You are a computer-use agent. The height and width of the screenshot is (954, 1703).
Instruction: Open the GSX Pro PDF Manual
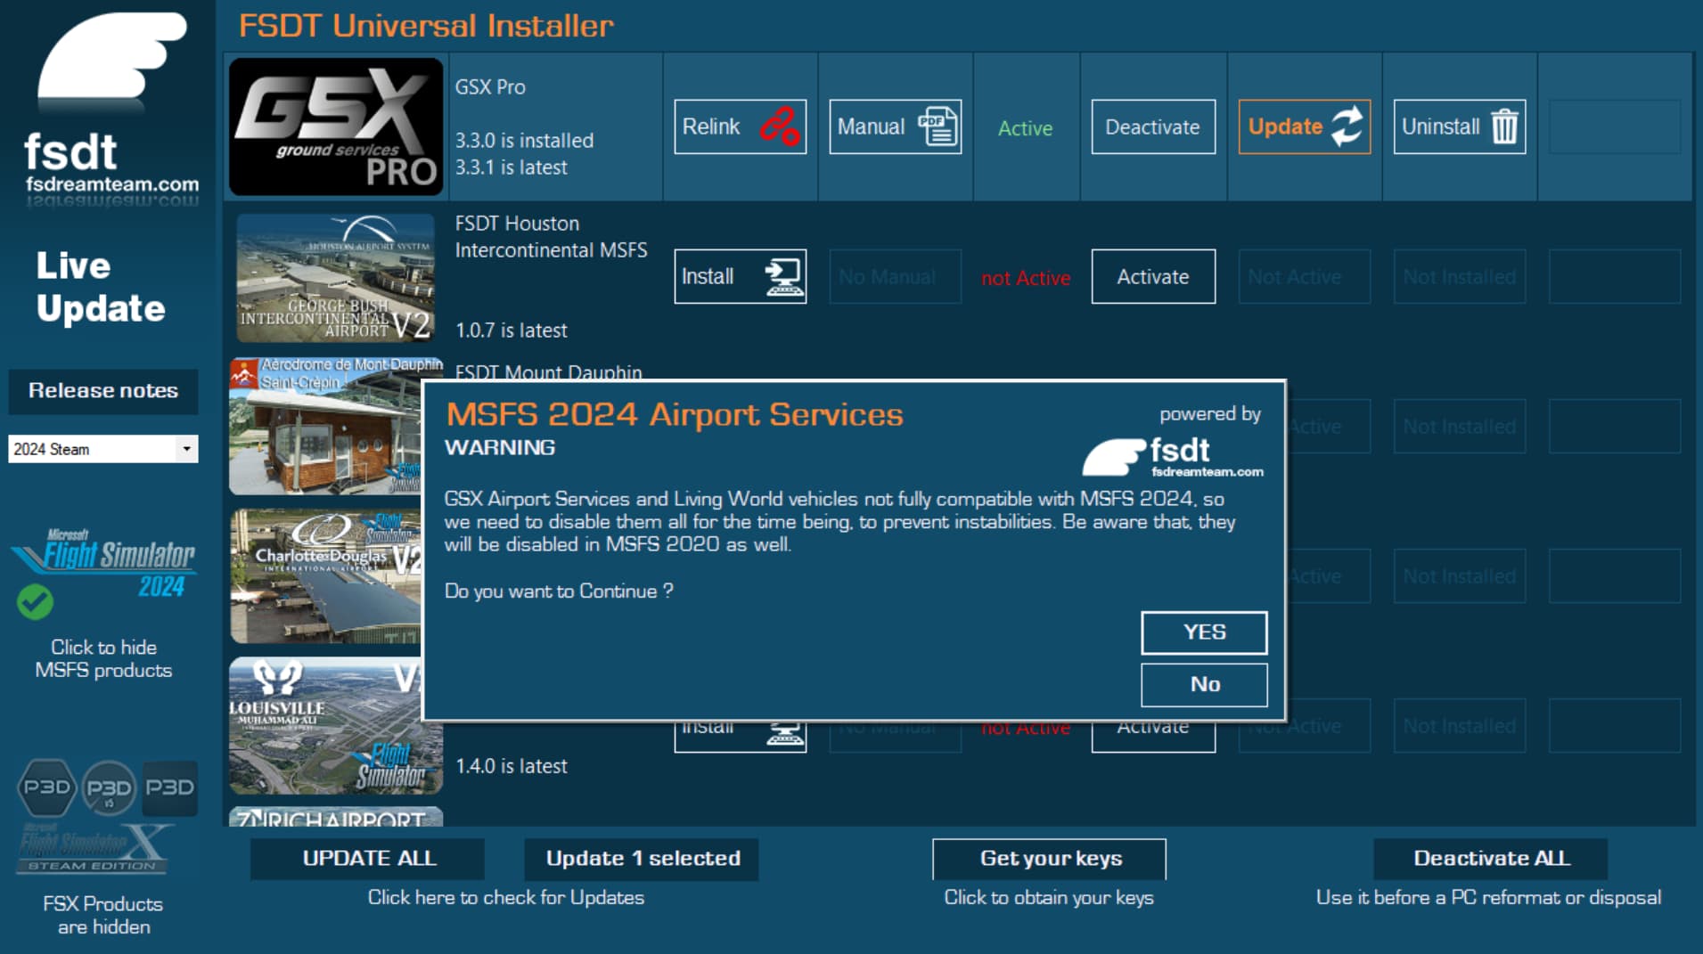[895, 126]
